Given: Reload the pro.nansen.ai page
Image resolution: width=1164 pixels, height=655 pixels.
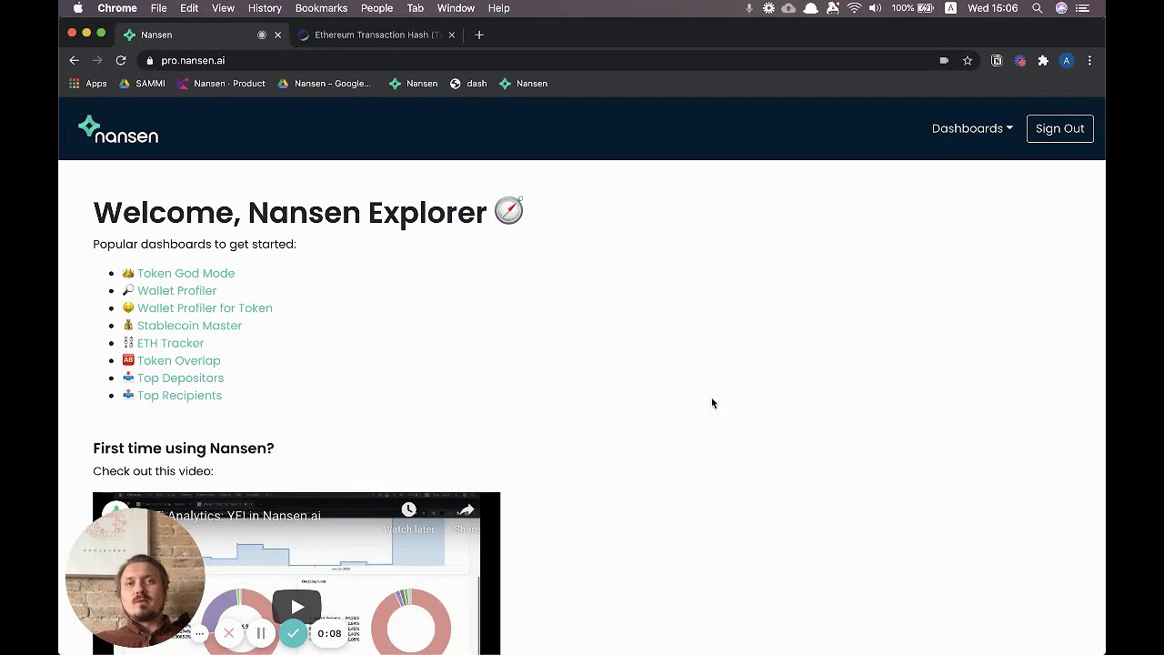Looking at the screenshot, I should (x=121, y=60).
